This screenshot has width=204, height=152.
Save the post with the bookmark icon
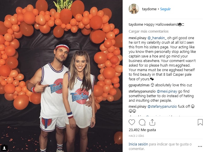click(x=200, y=122)
